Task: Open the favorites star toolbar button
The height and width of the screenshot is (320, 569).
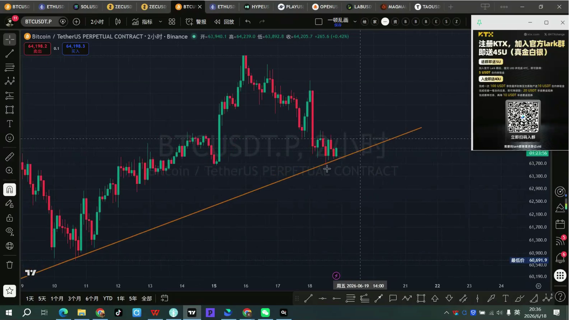Action: tap(9, 291)
